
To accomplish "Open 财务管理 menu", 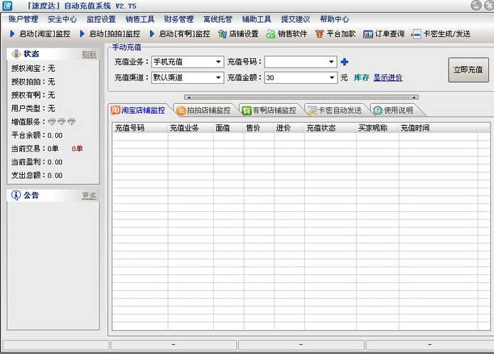I will point(178,19).
